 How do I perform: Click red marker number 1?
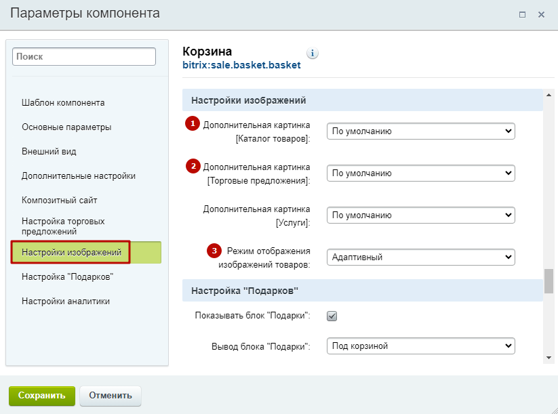(193, 123)
